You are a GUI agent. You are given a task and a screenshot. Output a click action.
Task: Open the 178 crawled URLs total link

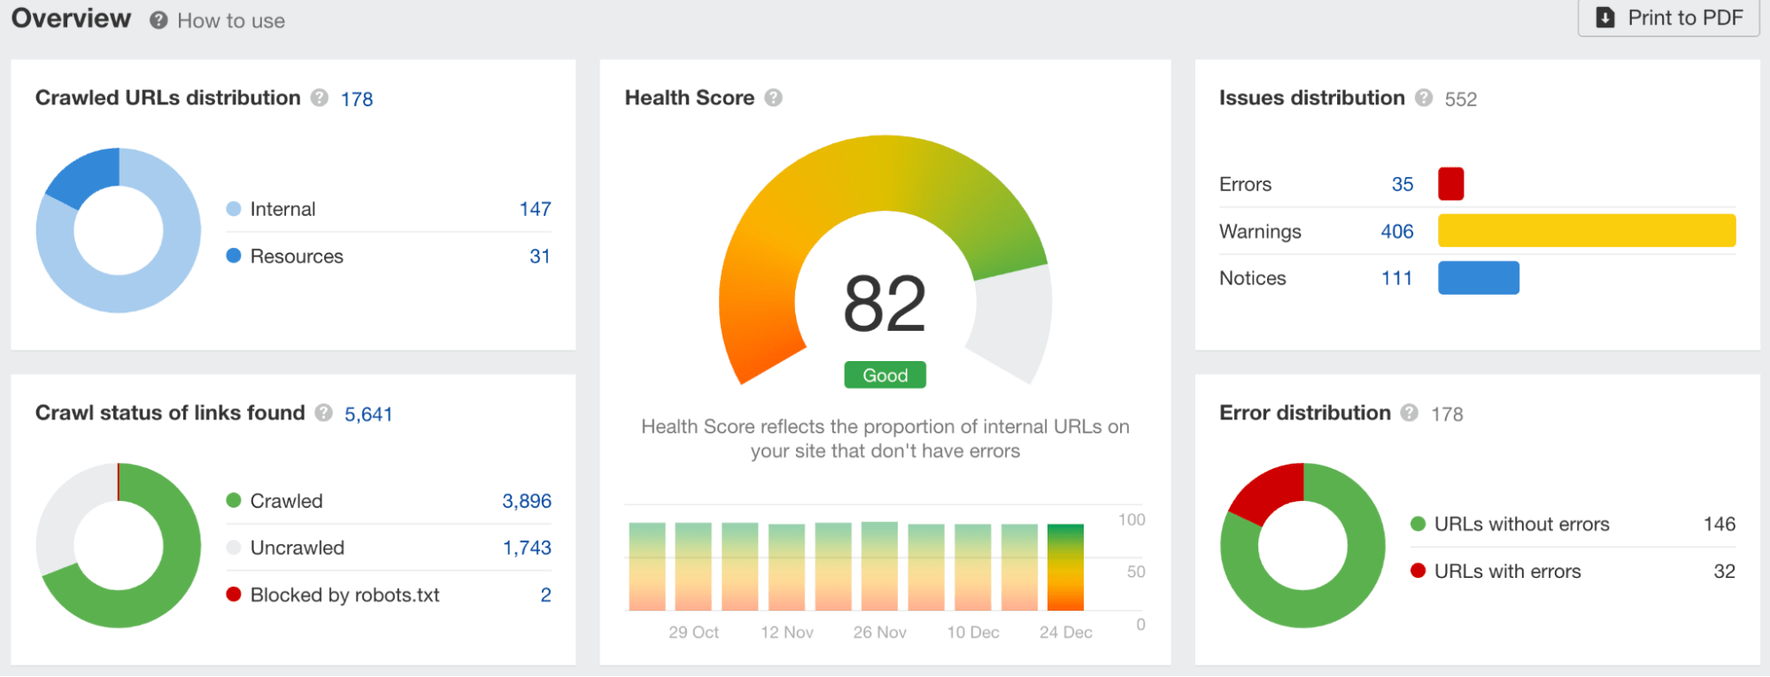point(357,99)
